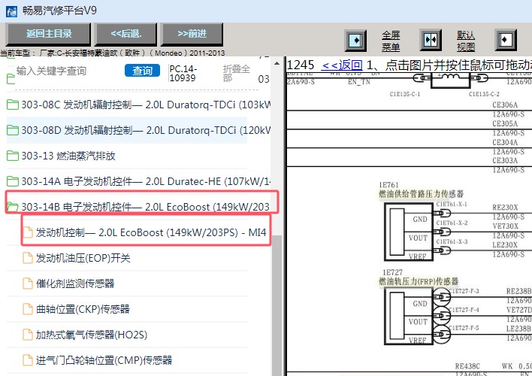Click the 返回主目录 button
The height and width of the screenshot is (376, 532).
click(x=49, y=34)
